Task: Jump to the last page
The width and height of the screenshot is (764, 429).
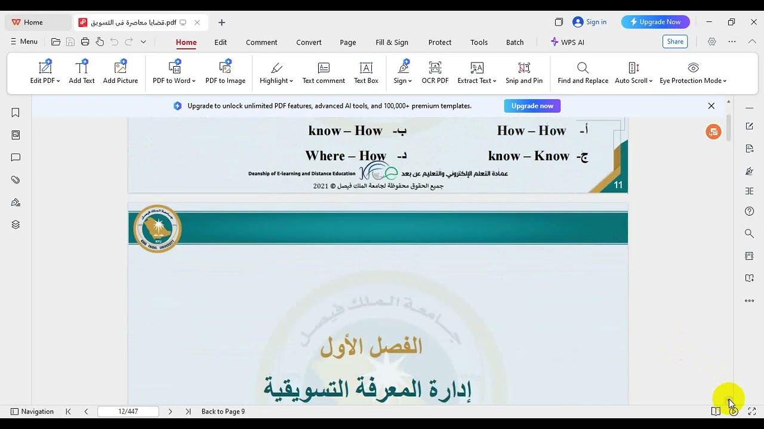Action: pos(188,412)
